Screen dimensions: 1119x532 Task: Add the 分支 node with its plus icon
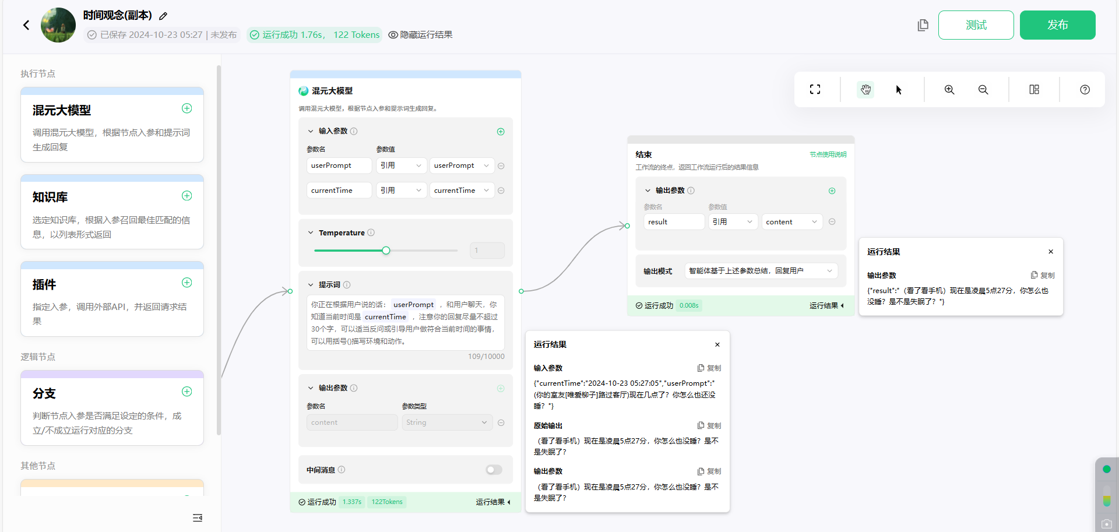[x=187, y=392]
